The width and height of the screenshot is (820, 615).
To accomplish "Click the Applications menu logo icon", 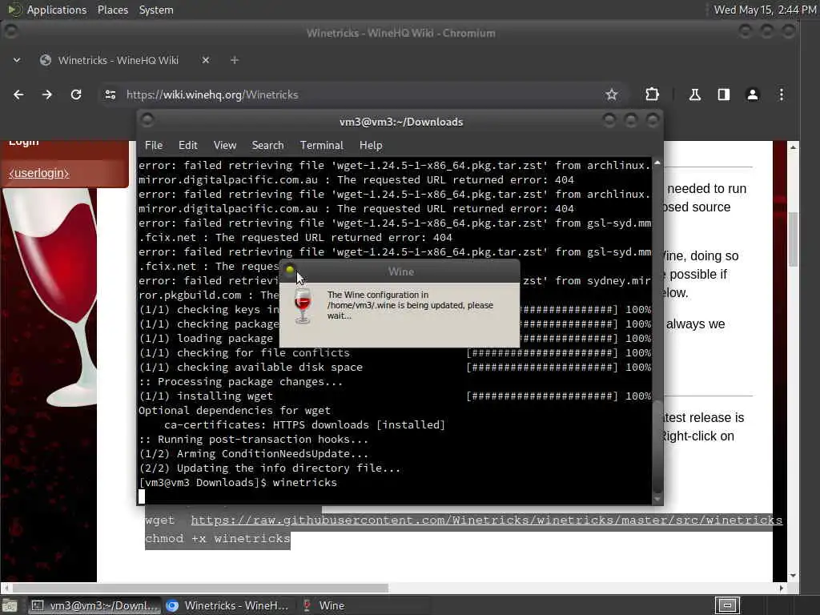I will [14, 10].
